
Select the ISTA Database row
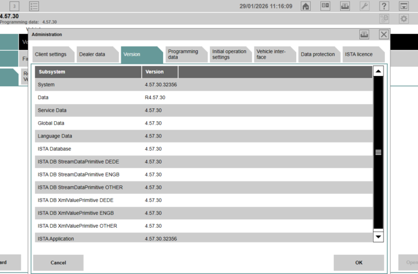[204, 149]
